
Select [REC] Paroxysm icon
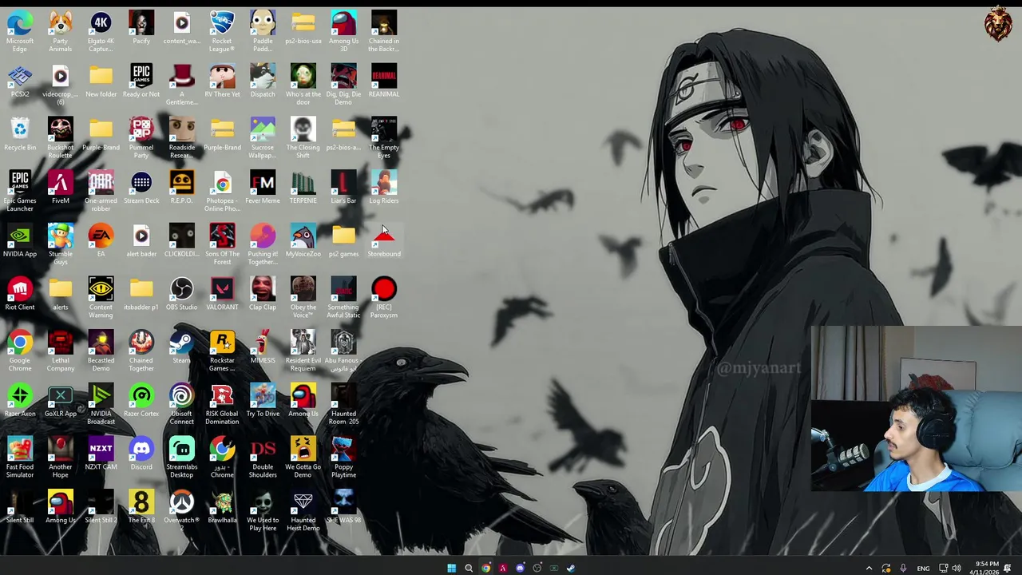[384, 298]
